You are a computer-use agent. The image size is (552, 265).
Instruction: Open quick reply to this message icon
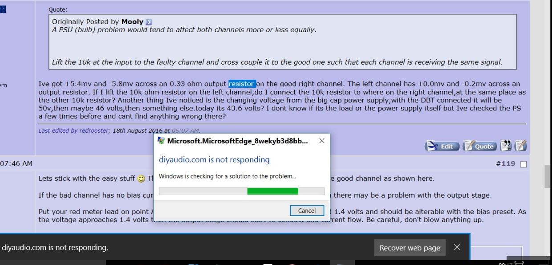click(520, 146)
